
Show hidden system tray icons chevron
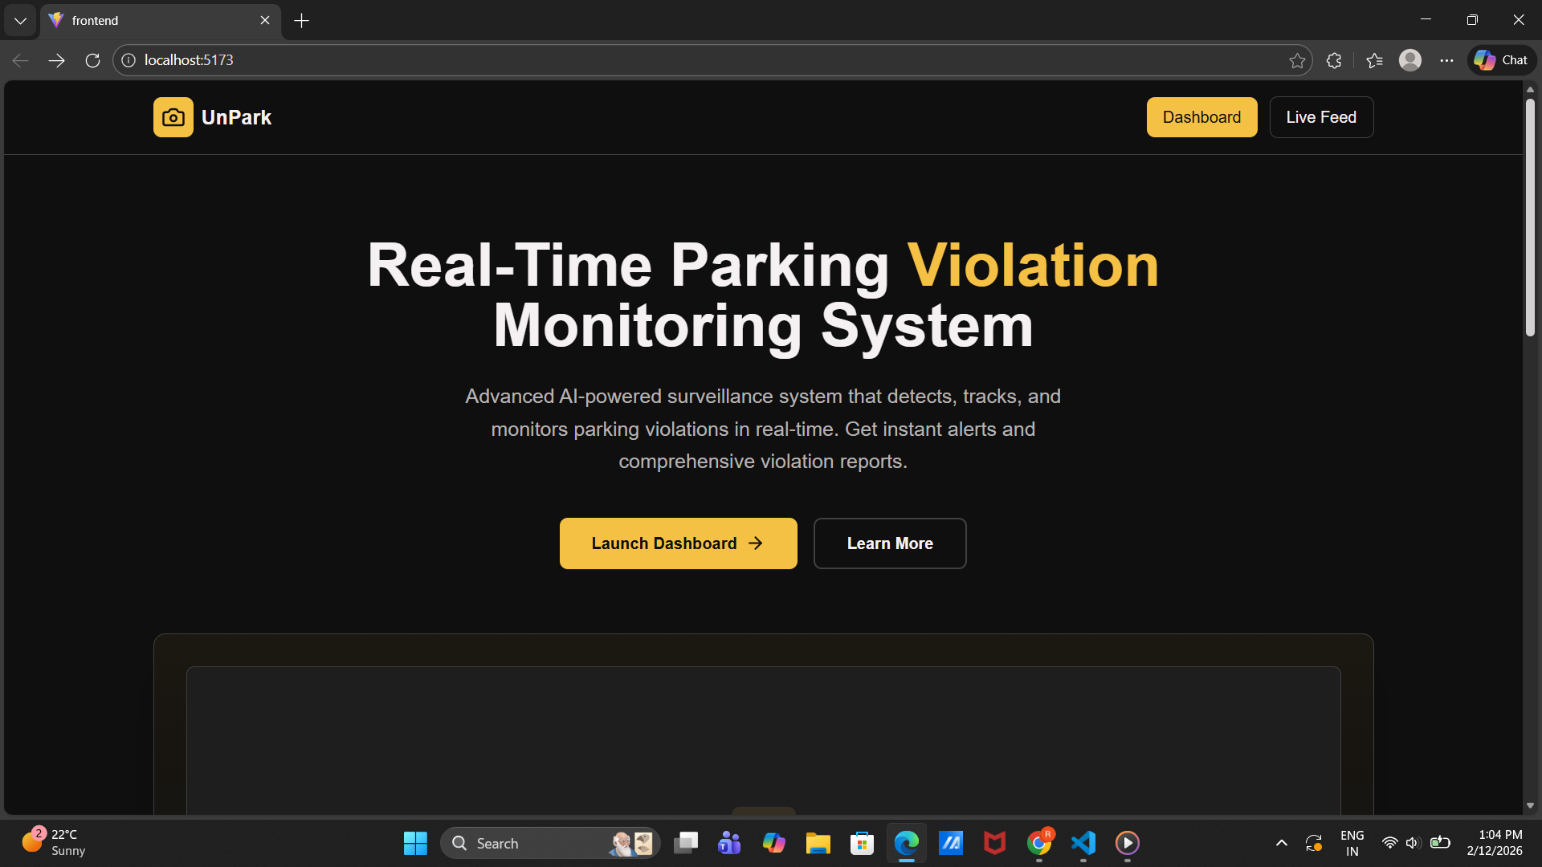pos(1282,843)
